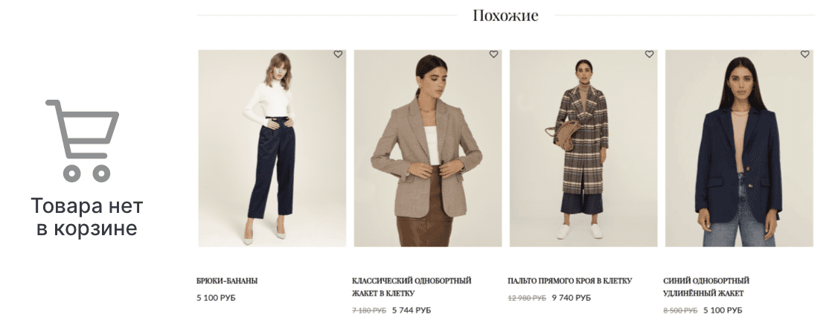Open СИНИЙ ОДНОБОРТНЫЙ УДЛИНЁННЫЙ ЖАКЕТ link
This screenshot has height=329, width=826.
706,287
